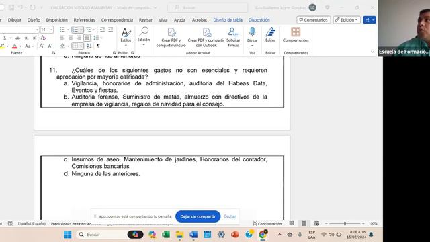430x242 pixels.
Task: Toggle justified text alignment
Action: 87,38
